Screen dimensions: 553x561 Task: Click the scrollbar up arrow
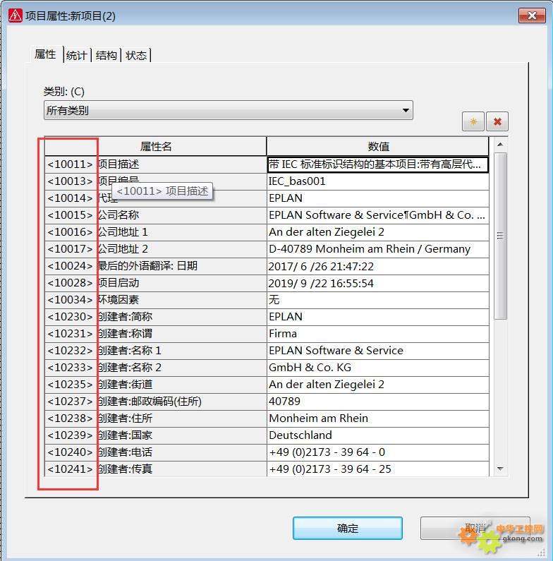tap(500, 144)
